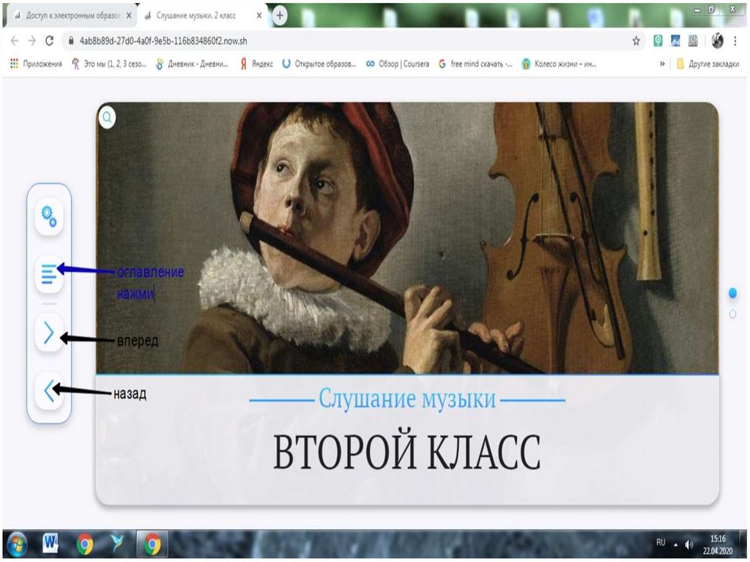Viewport: 750px width, 562px height.
Task: Click the painting of the flute player
Action: point(407,238)
